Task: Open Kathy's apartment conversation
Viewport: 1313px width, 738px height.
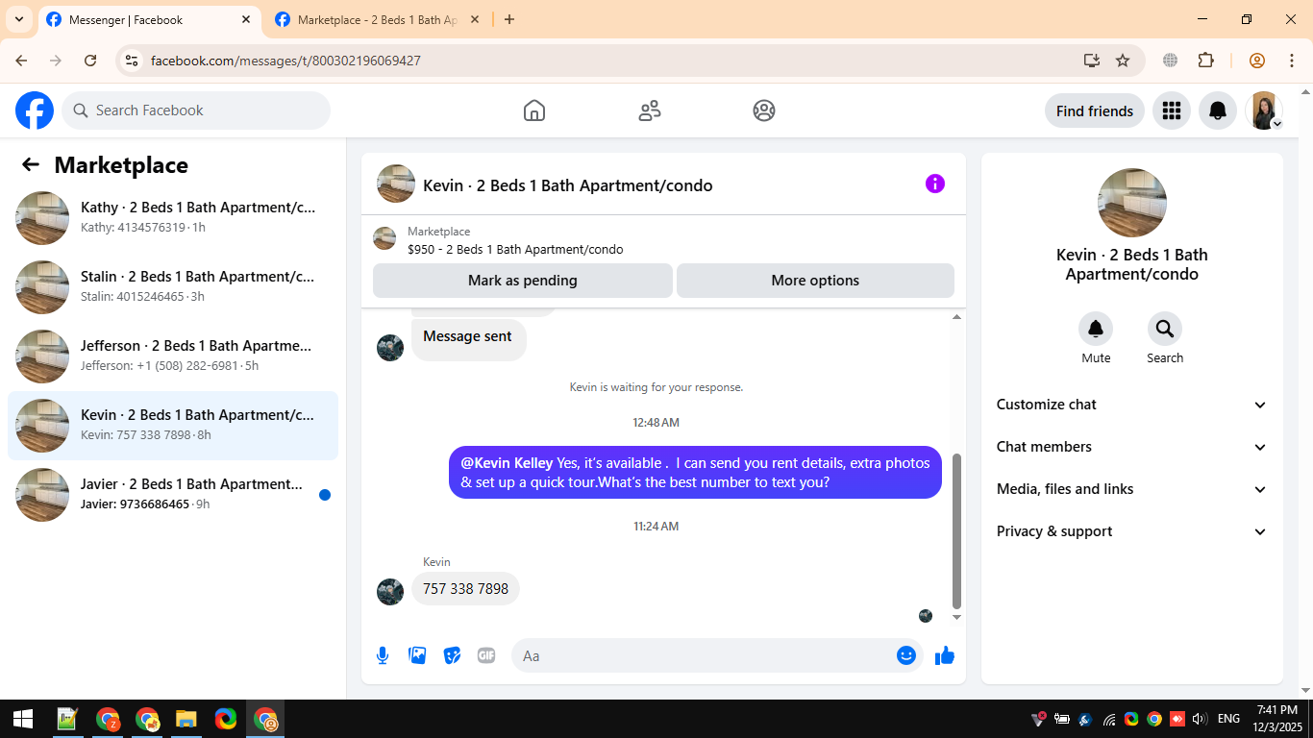Action: pos(173,218)
